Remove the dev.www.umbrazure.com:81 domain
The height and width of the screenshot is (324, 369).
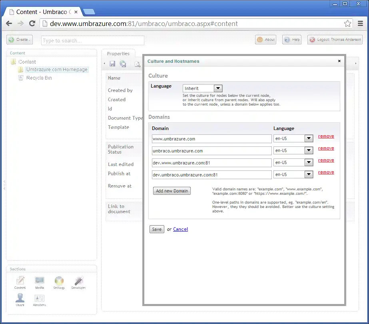click(x=326, y=160)
